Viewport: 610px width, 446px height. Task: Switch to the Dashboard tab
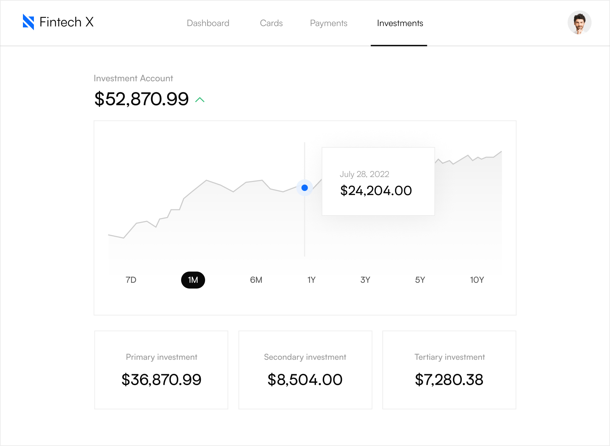[x=208, y=23]
